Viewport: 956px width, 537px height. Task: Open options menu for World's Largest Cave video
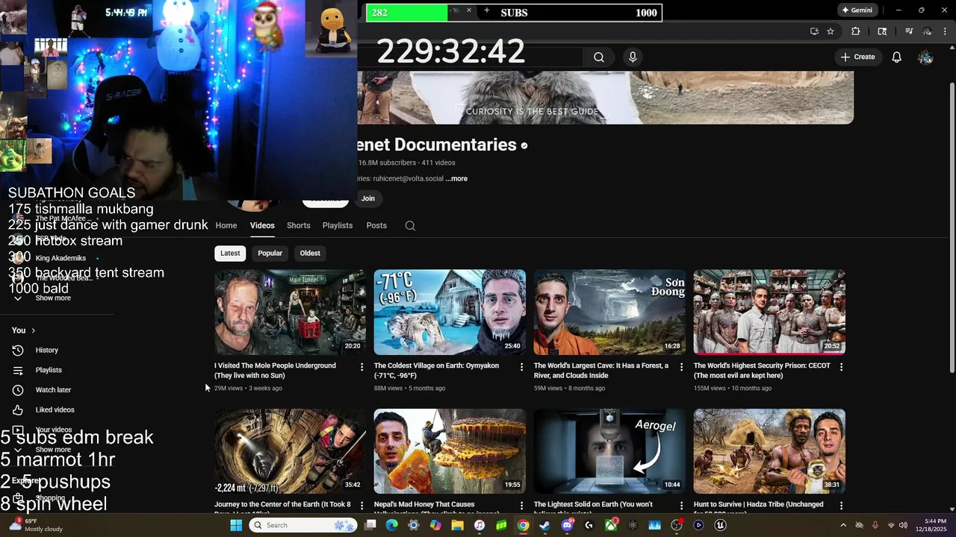[682, 367]
